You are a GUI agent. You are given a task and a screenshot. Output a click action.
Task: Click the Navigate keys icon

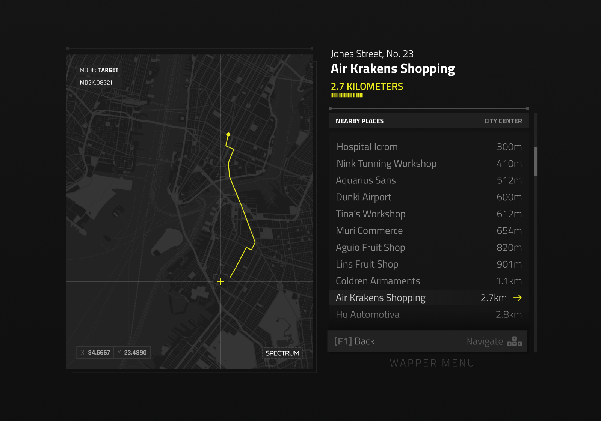[x=514, y=341]
